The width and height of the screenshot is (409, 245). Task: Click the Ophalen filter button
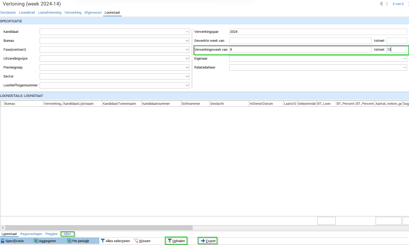pos(176,241)
